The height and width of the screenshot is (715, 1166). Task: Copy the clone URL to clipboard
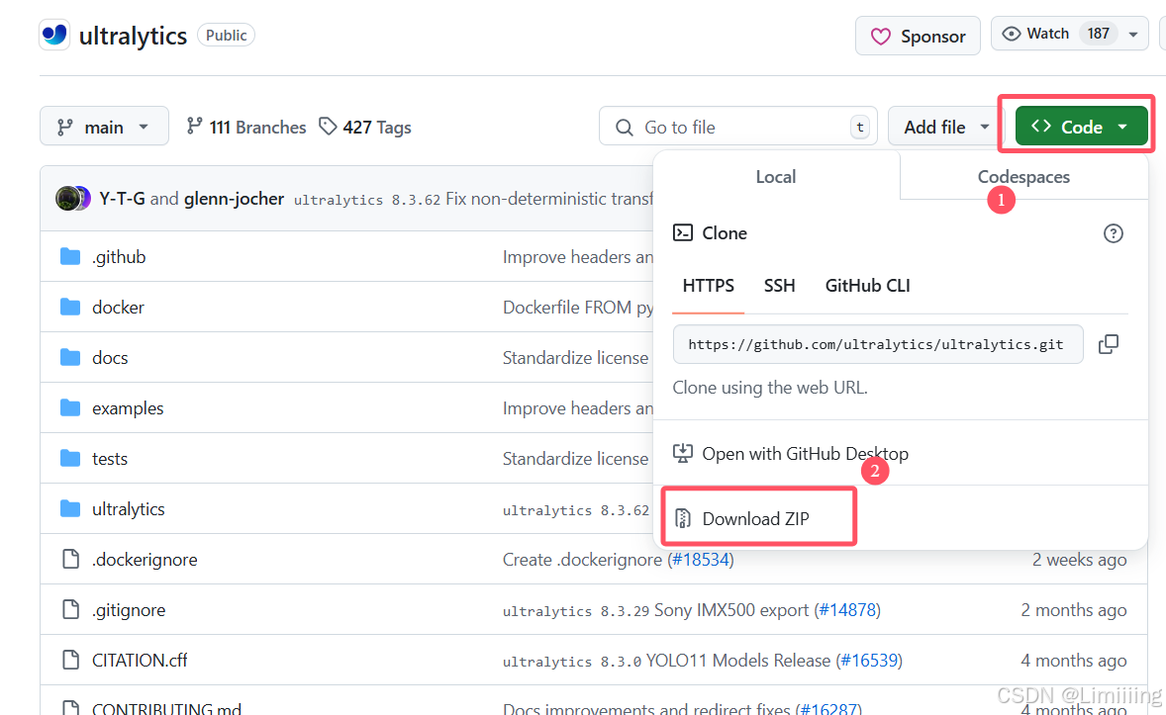pyautogui.click(x=1109, y=344)
